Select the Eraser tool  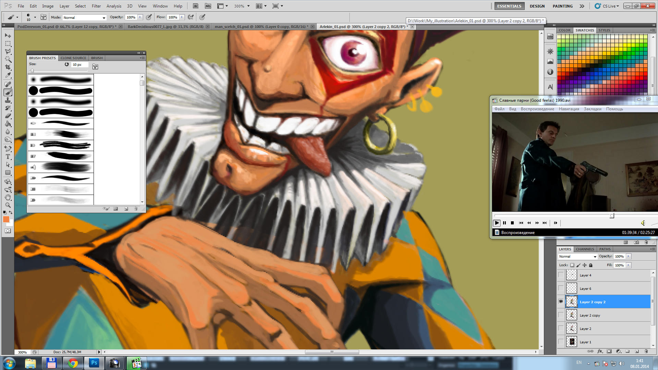point(8,116)
